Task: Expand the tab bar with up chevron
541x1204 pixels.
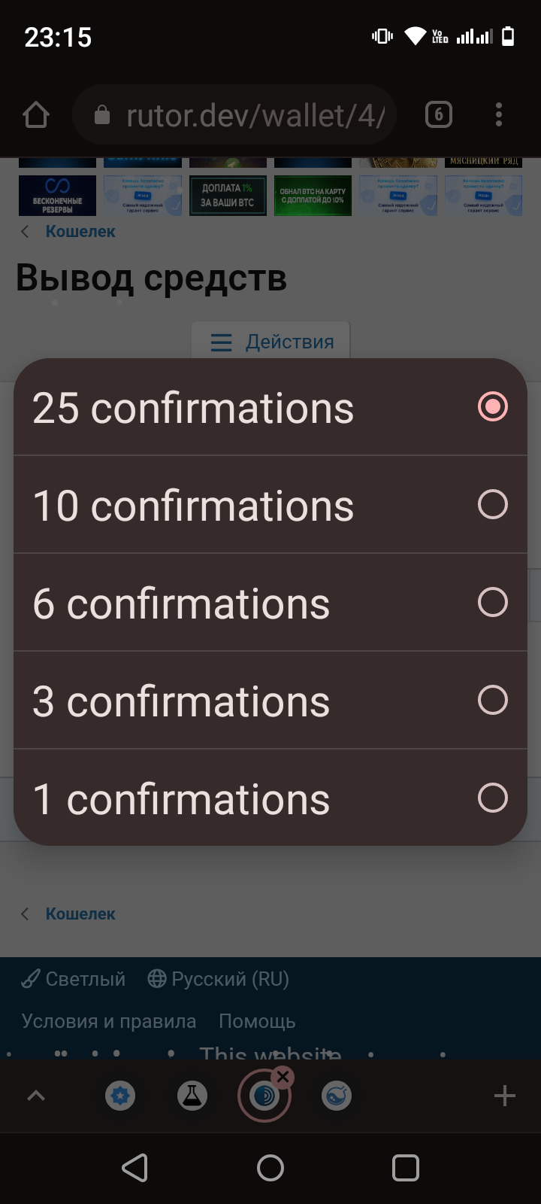Action: [36, 1096]
